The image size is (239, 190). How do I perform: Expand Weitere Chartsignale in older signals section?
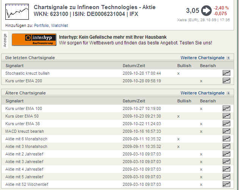(x=202, y=93)
